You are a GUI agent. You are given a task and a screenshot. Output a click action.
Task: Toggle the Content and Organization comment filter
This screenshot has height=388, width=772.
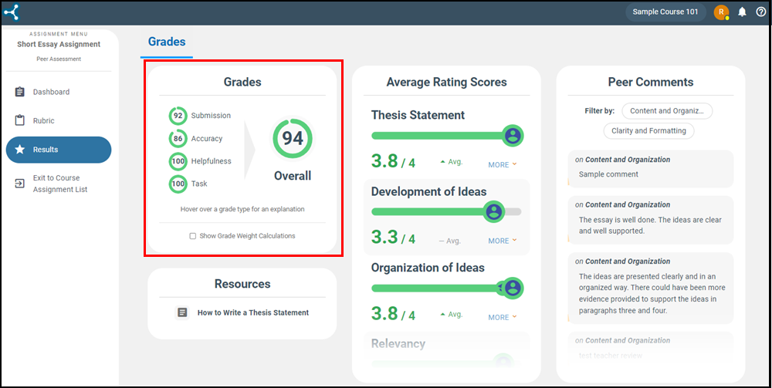(666, 111)
